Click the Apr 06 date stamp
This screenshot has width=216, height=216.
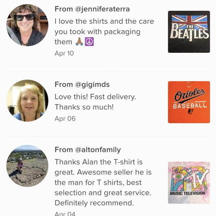click(x=65, y=118)
